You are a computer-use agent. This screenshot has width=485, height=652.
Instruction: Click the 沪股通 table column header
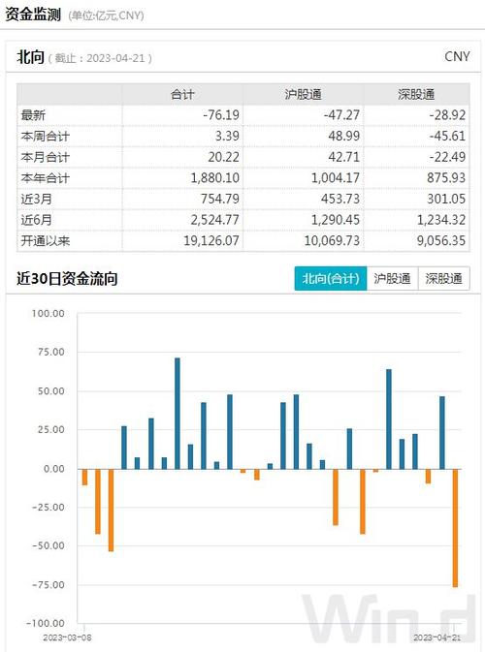point(303,94)
